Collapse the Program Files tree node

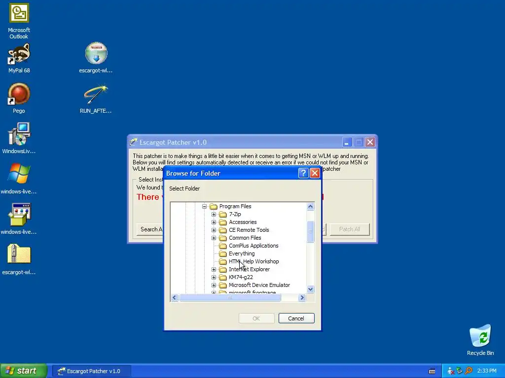(204, 206)
